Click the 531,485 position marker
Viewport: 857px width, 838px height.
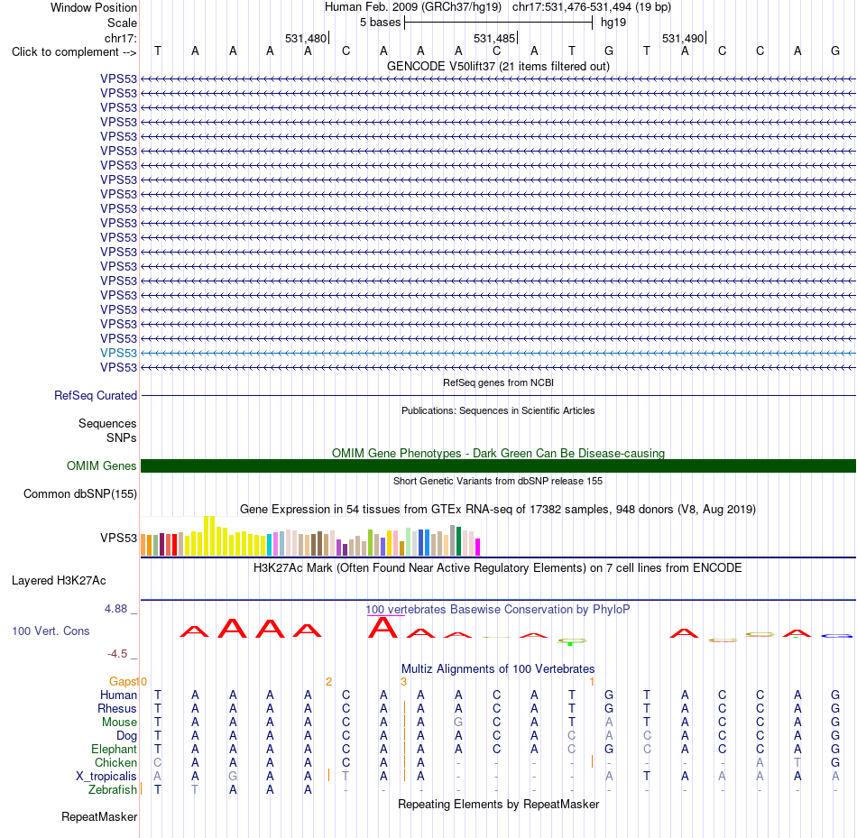(494, 38)
